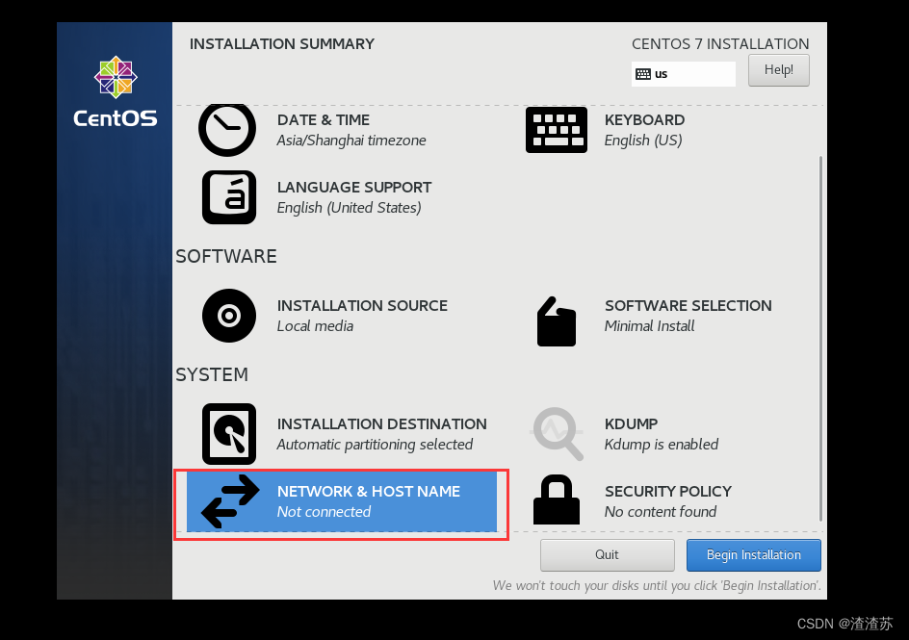Click 'Asia/Shanghai timezone' text

pyautogui.click(x=351, y=141)
